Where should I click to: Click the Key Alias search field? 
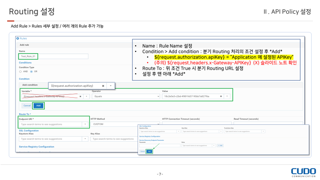click(113, 139)
